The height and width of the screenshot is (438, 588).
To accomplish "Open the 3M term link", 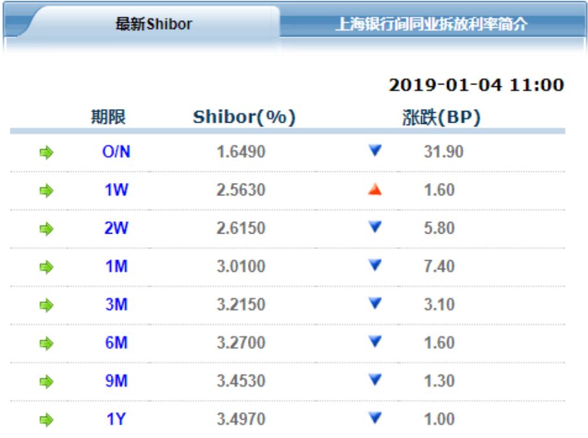I will tap(116, 304).
